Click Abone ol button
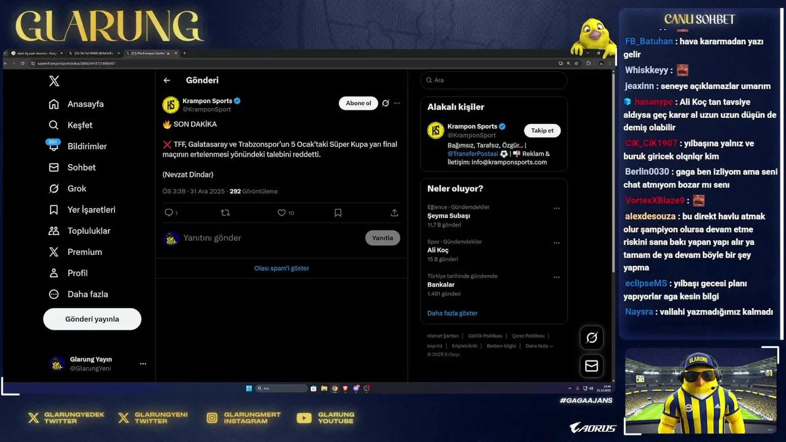Screen dimensions: 786x442 (359, 103)
